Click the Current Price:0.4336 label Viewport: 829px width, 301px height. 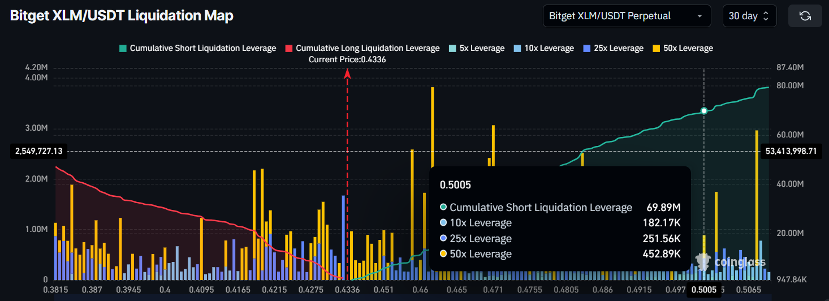[347, 59]
